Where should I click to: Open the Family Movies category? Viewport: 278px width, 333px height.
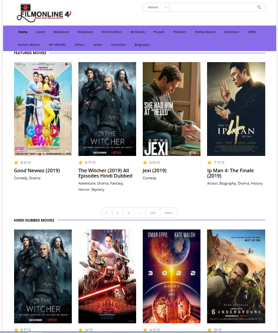point(205,32)
